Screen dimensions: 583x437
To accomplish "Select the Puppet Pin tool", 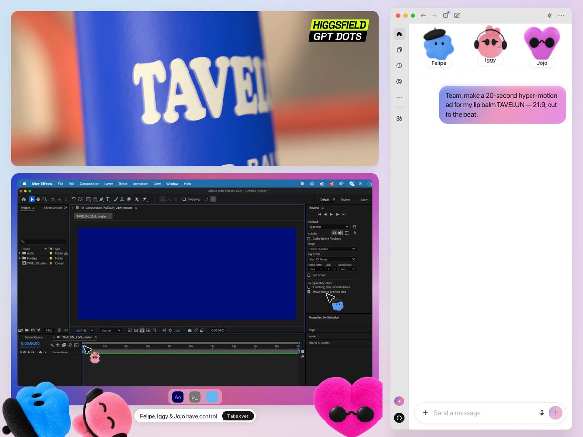I will (x=145, y=199).
